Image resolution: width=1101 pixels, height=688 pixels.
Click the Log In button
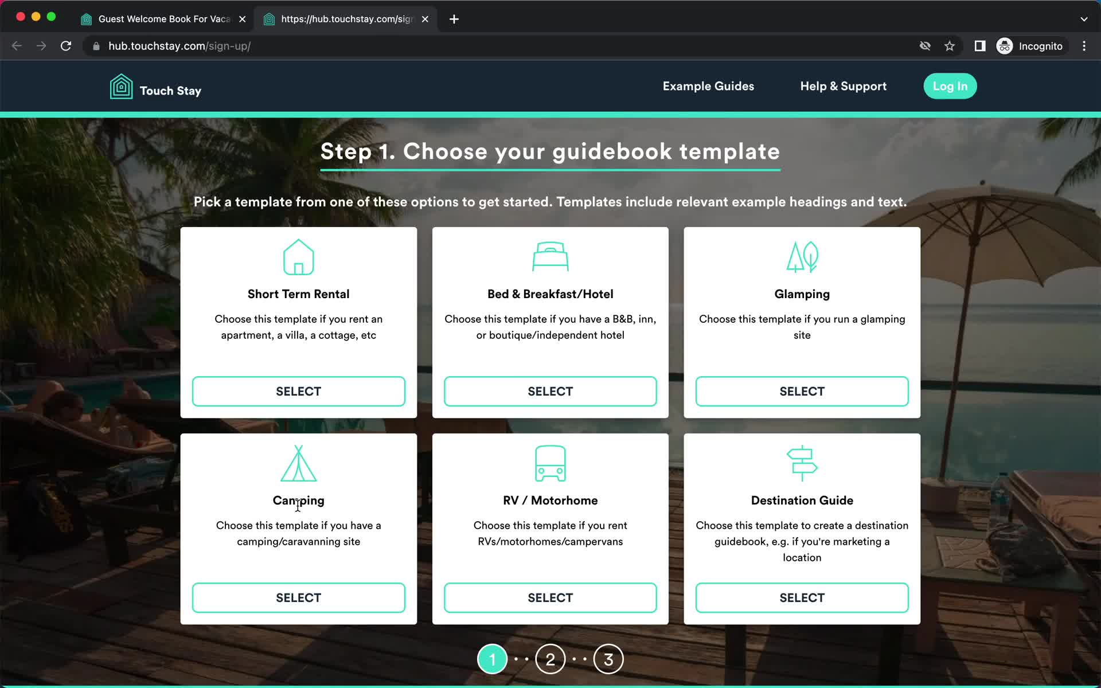coord(950,86)
